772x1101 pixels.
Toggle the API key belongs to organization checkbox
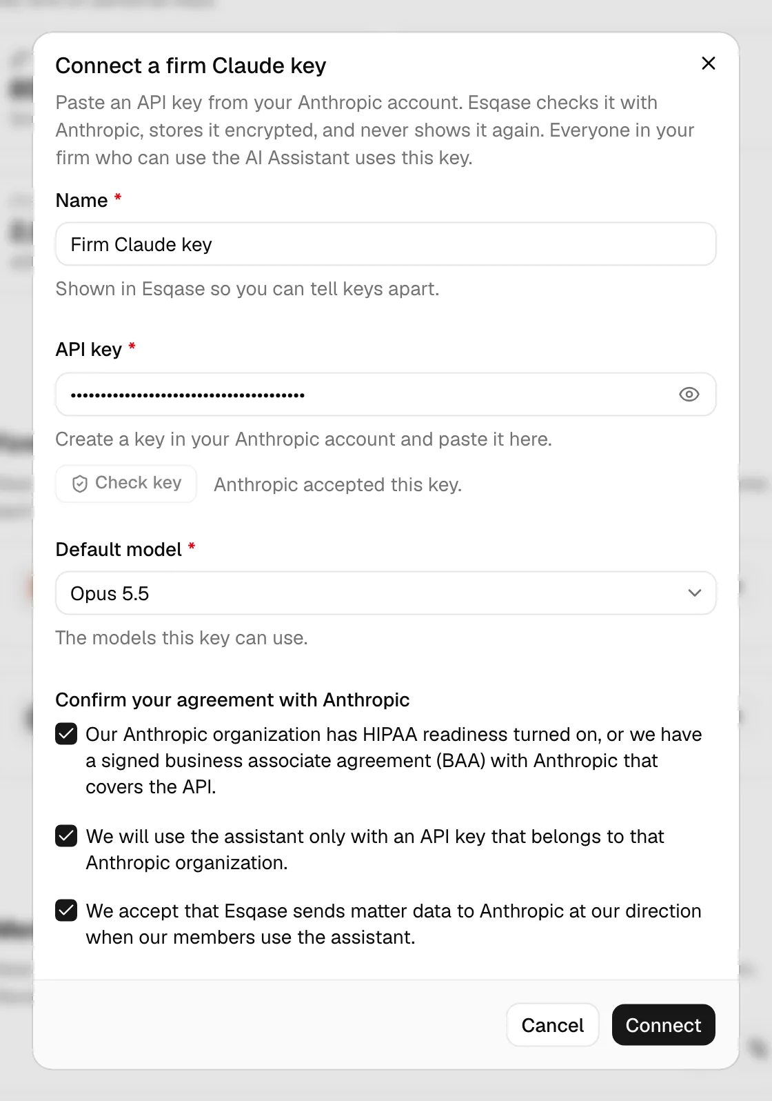pyautogui.click(x=66, y=836)
